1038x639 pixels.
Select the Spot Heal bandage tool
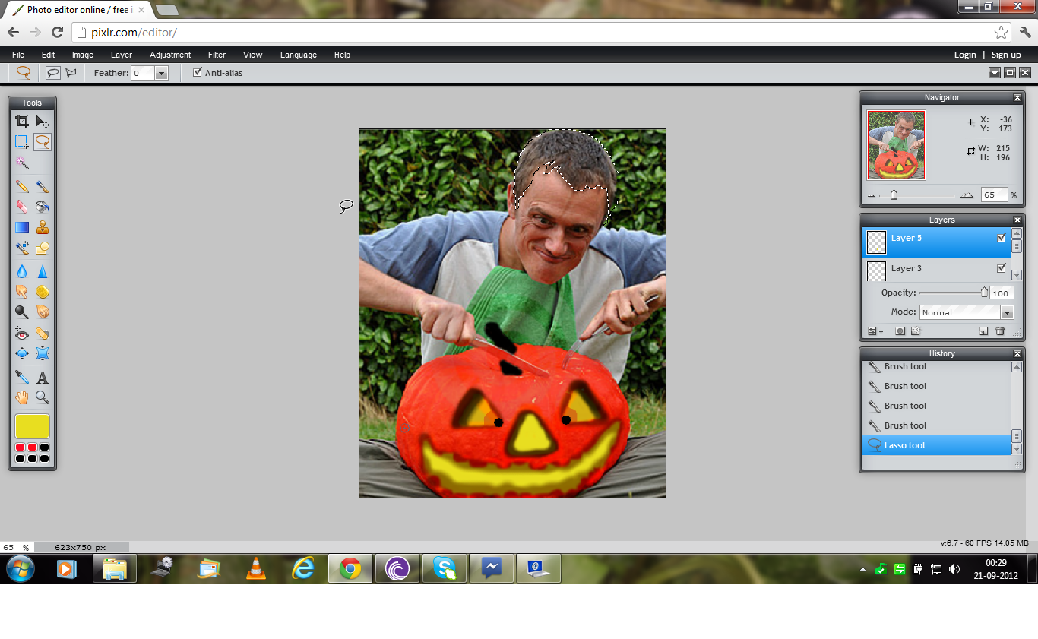(x=43, y=333)
